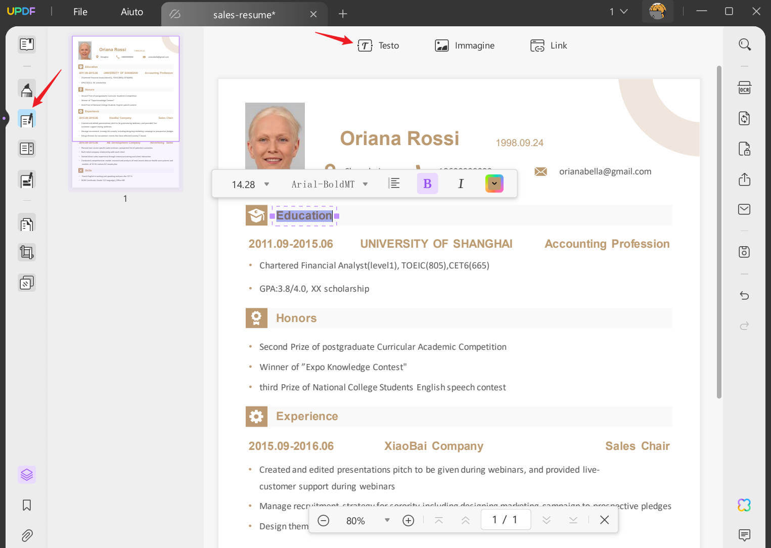This screenshot has width=771, height=548.
Task: Add a new tab
Action: coord(343,14)
